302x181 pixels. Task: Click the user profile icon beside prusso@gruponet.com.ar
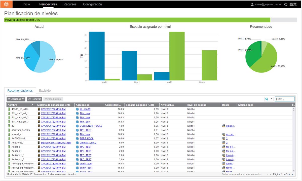(252, 4)
